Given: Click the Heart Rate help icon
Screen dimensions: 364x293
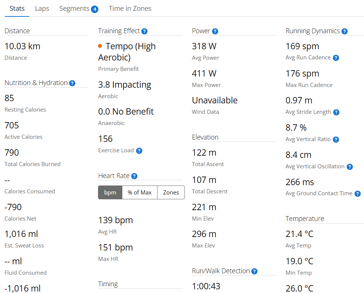Looking at the screenshot, I should coord(134,176).
